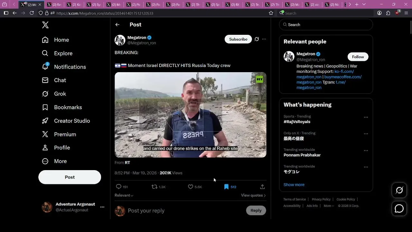412x232 pixels.
Task: Open the floating Grok button
Action: [x=399, y=190]
